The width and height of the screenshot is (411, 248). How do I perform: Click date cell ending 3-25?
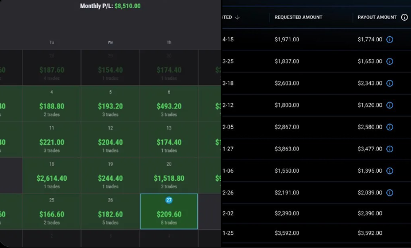click(228, 61)
